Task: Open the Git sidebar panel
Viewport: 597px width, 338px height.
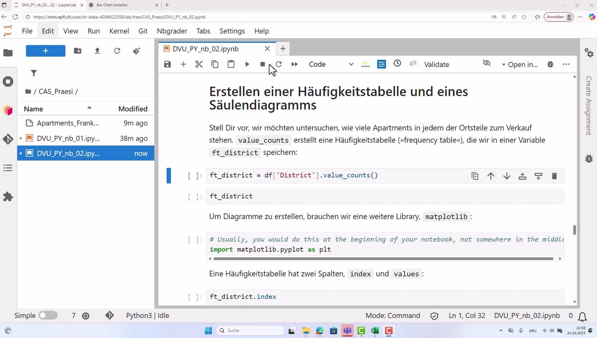Action: [8, 139]
